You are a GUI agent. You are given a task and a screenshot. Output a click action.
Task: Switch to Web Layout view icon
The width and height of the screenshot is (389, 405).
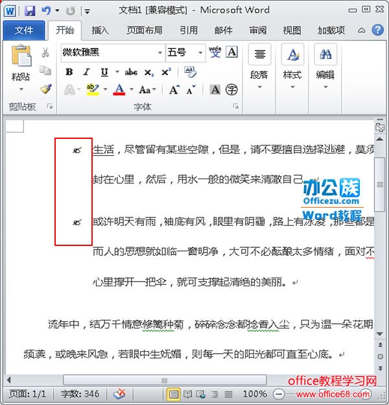(x=201, y=394)
